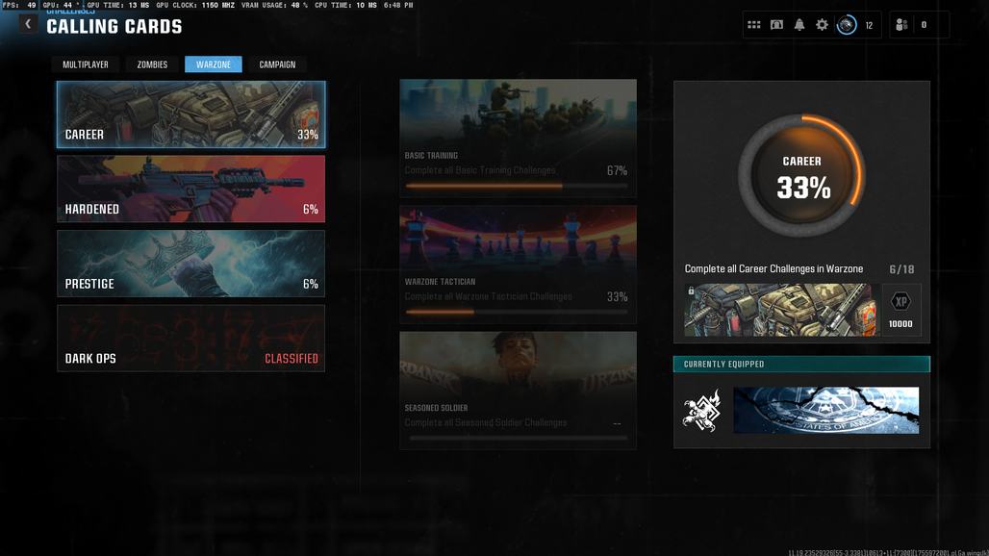Open the camera icon in top bar
This screenshot has width=989, height=556.
pyautogui.click(x=776, y=25)
